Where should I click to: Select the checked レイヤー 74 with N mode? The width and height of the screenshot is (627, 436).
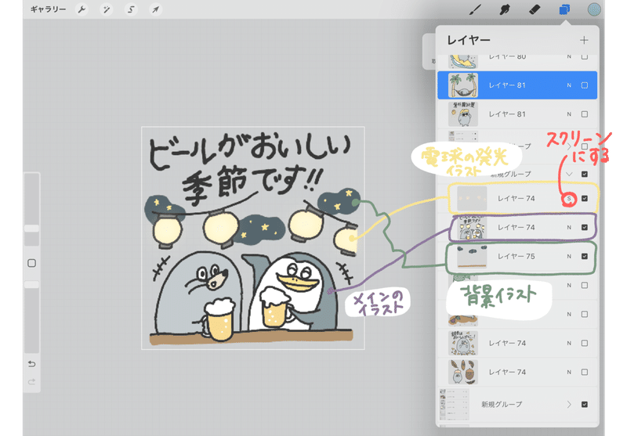pos(521,227)
